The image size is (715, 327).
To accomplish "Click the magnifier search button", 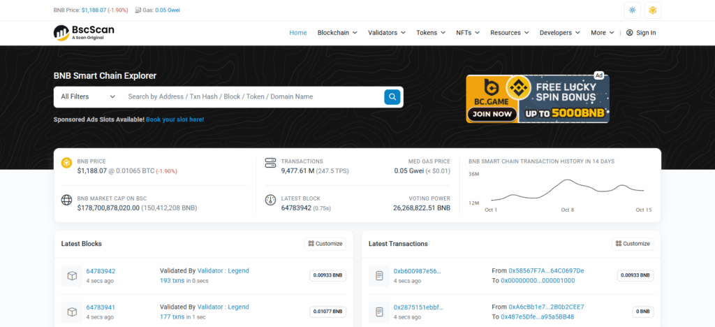I will click(393, 97).
